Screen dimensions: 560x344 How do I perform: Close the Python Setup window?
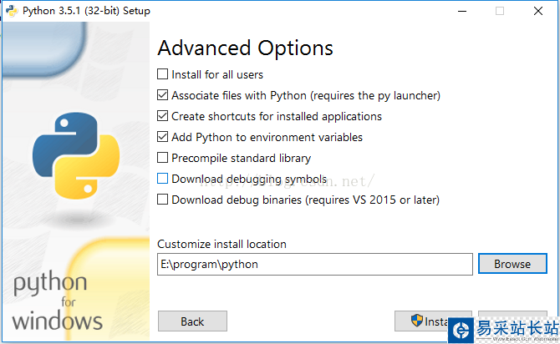[x=538, y=11]
